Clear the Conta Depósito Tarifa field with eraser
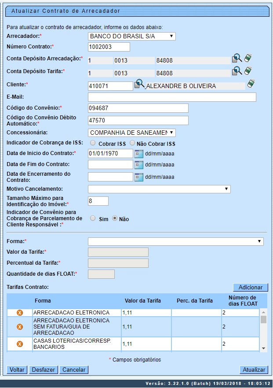This screenshot has width=273, height=388. tap(248, 71)
